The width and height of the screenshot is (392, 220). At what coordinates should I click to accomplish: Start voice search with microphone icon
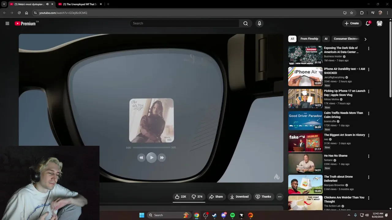[x=259, y=23]
